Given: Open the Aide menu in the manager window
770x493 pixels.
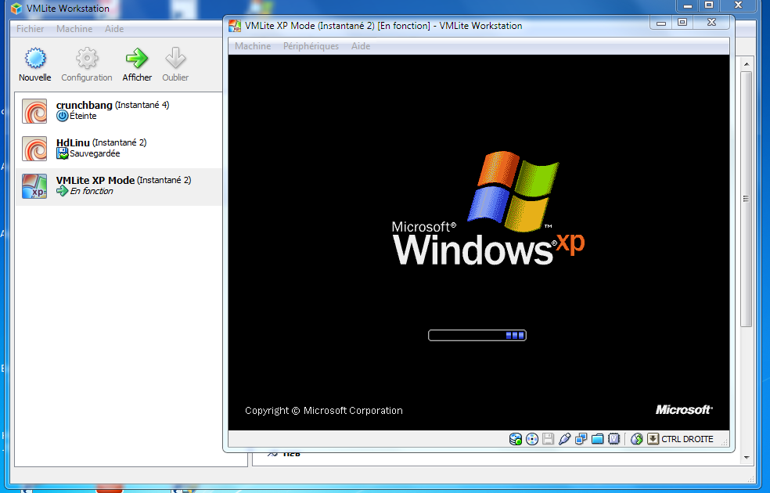Looking at the screenshot, I should click(114, 29).
